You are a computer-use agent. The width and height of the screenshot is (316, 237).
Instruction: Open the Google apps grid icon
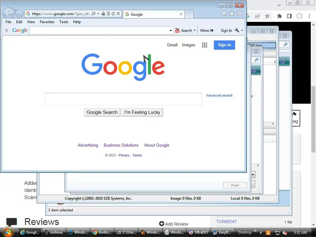coord(205,45)
